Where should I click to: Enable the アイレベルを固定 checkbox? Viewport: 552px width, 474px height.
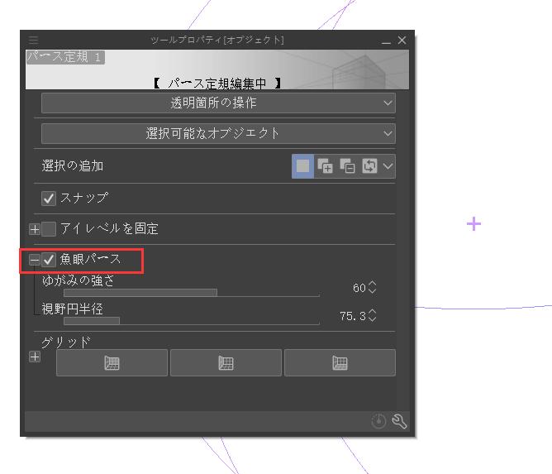[49, 229]
